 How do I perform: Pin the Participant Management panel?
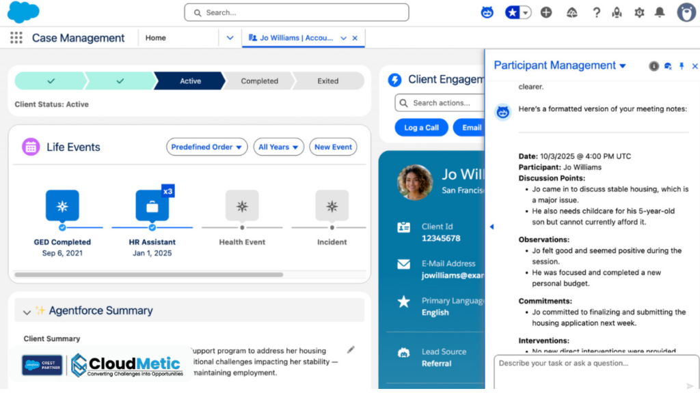(682, 66)
